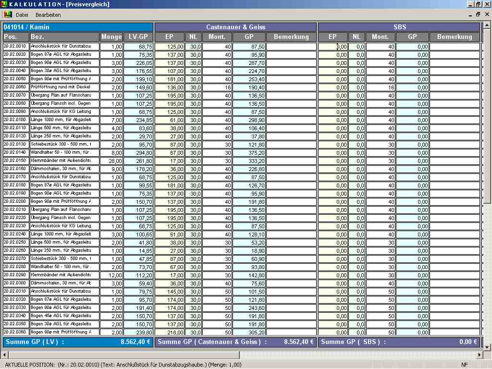Open the Bearbeiten menu
Viewport: 492px width, 369px height.
[48, 15]
